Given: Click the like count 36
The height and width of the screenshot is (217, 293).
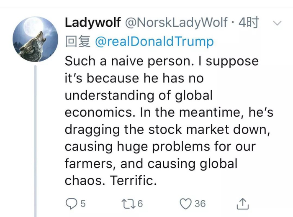Looking at the screenshot, I should [x=200, y=204].
